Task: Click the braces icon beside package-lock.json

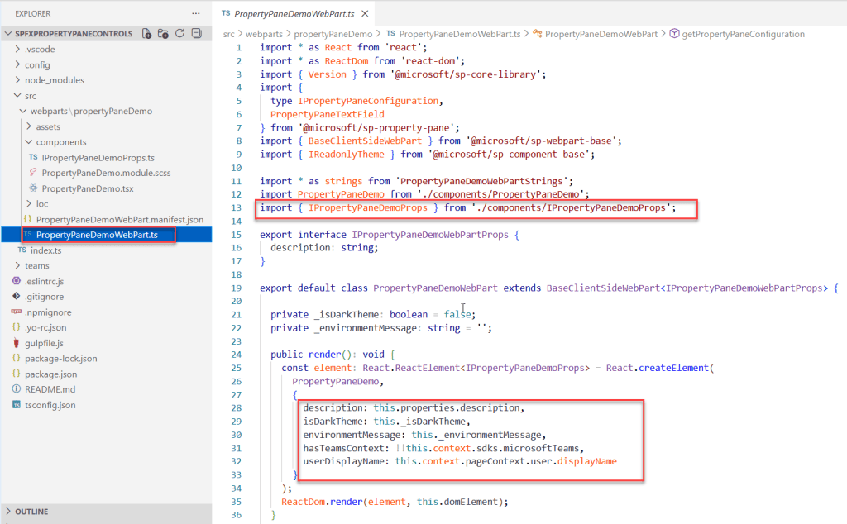Action: 17,358
